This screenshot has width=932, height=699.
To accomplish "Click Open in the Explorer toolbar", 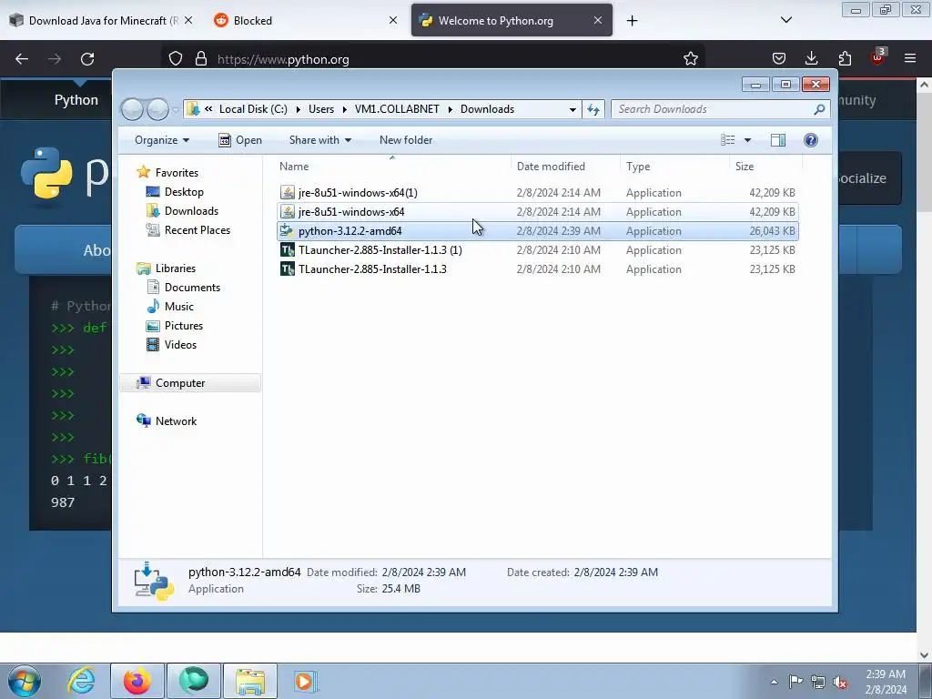I will coord(240,140).
